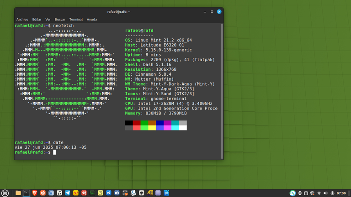Open the yellow sticky notes icon
The image size is (351, 197).
100,193
